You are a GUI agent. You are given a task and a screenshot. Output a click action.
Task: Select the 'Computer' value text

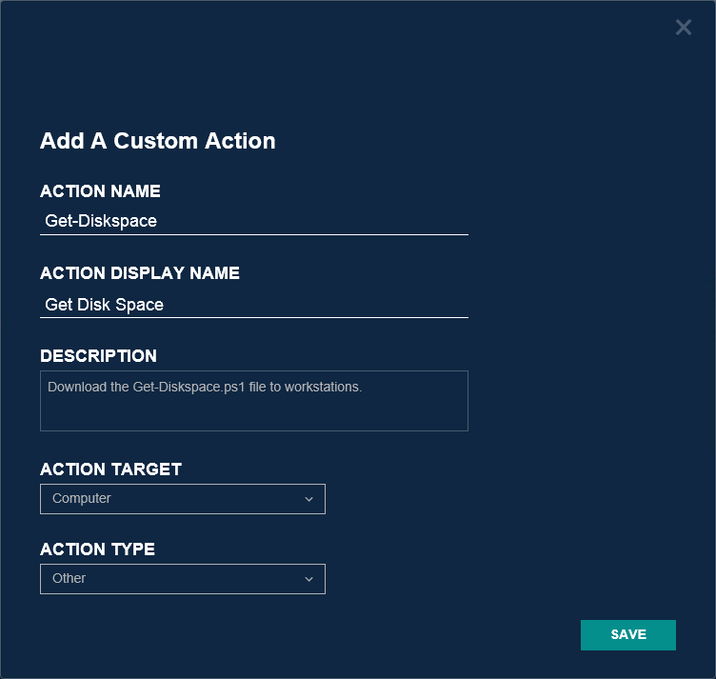(x=82, y=499)
